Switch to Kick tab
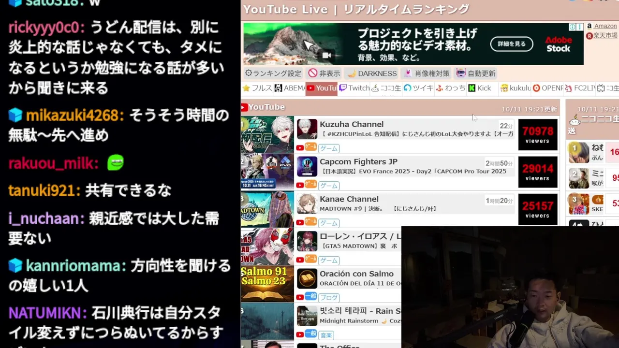This screenshot has width=619, height=348. [x=483, y=88]
